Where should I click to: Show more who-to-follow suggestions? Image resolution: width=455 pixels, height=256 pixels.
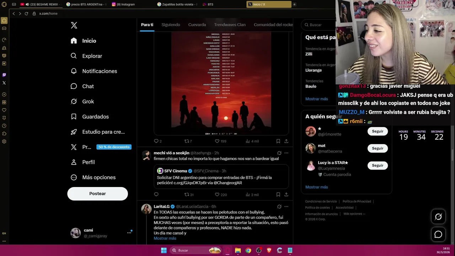(x=316, y=187)
